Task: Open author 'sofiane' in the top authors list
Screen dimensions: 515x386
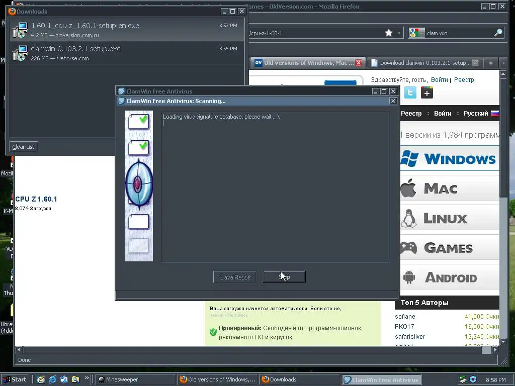Action: click(405, 317)
